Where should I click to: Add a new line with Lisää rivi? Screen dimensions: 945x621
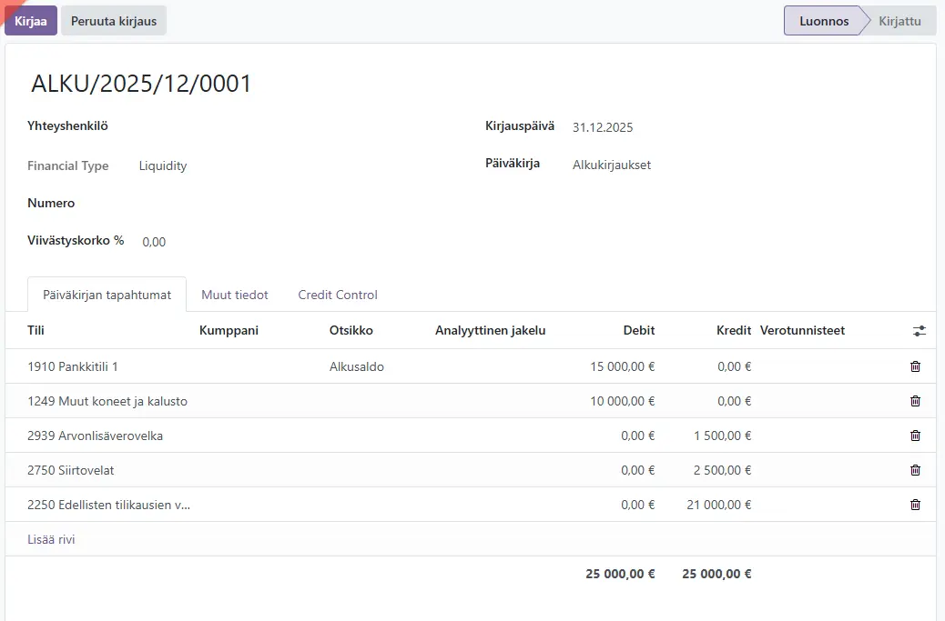point(51,539)
